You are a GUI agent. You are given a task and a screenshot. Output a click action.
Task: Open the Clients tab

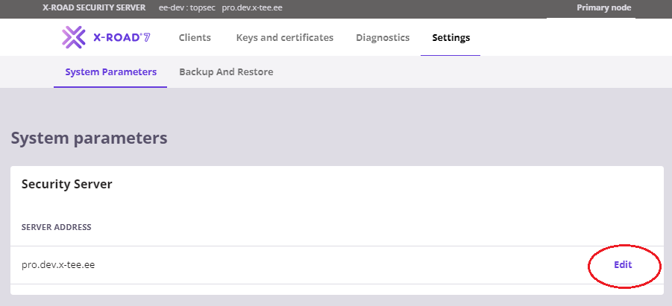coord(195,37)
